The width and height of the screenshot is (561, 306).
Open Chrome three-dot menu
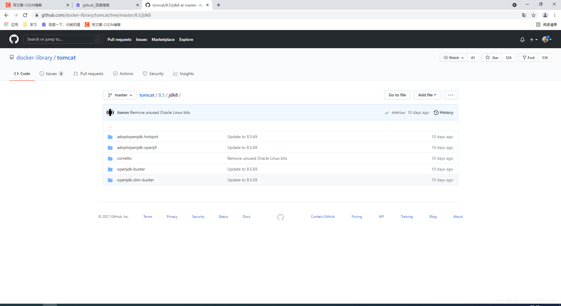pyautogui.click(x=555, y=15)
